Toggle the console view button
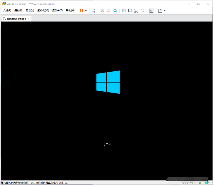 151,11
